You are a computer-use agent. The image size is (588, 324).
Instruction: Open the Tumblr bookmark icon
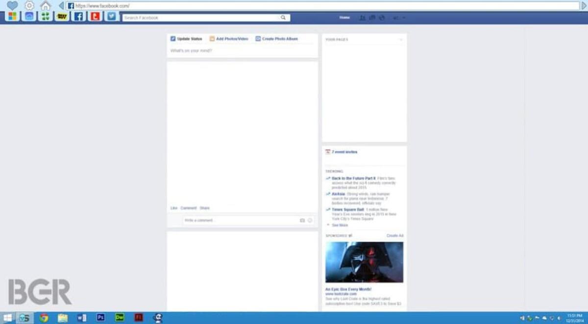tap(96, 17)
